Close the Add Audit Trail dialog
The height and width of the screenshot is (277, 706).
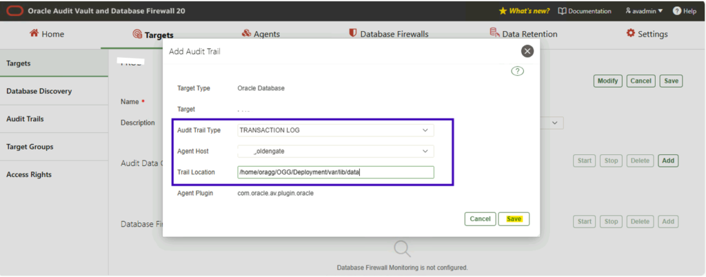click(527, 51)
